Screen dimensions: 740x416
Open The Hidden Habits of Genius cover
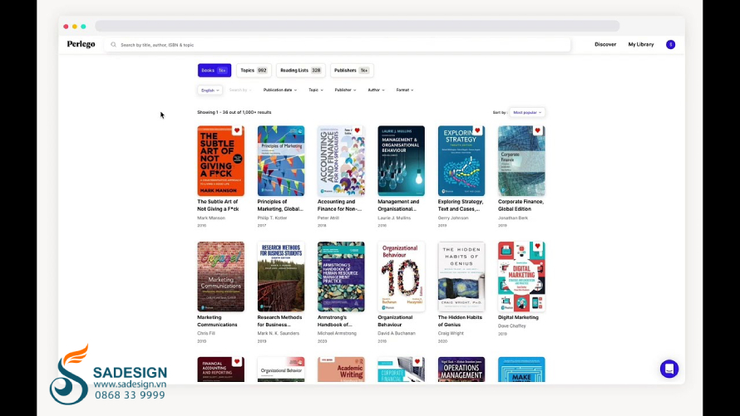click(461, 277)
